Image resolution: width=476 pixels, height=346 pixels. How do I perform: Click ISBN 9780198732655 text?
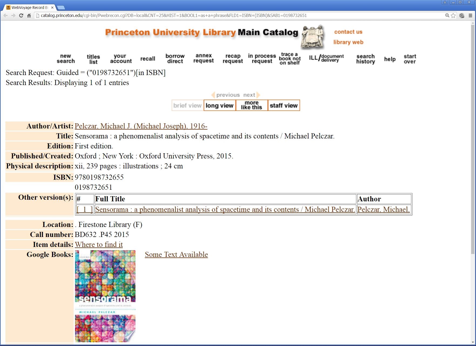99,177
